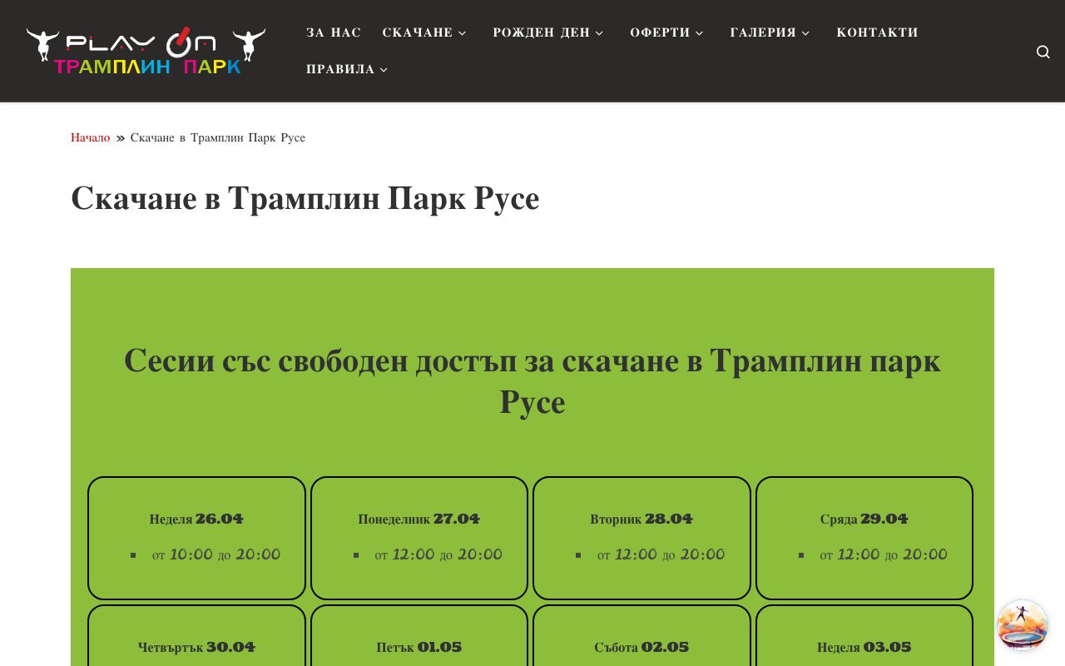Click the heading Сесии със свободен достъп
This screenshot has width=1065, height=666.
(x=532, y=381)
